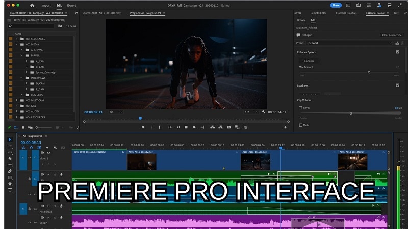Stop playback in Program Monitor

coord(186,127)
